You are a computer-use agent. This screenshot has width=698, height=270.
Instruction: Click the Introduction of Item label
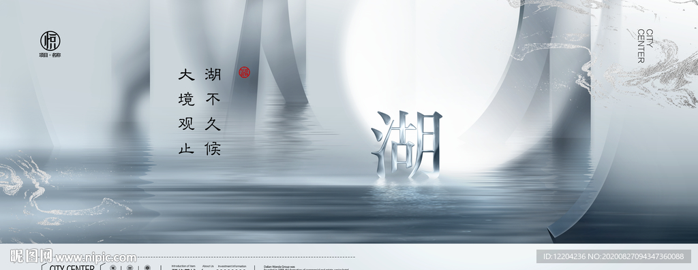[183, 266]
